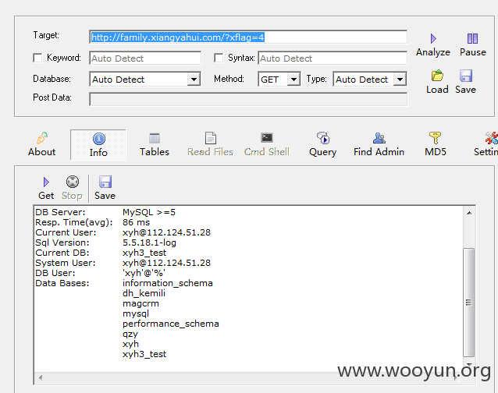Click the Current DB value xyh3_test
The image size is (498, 393).
pyautogui.click(x=144, y=253)
